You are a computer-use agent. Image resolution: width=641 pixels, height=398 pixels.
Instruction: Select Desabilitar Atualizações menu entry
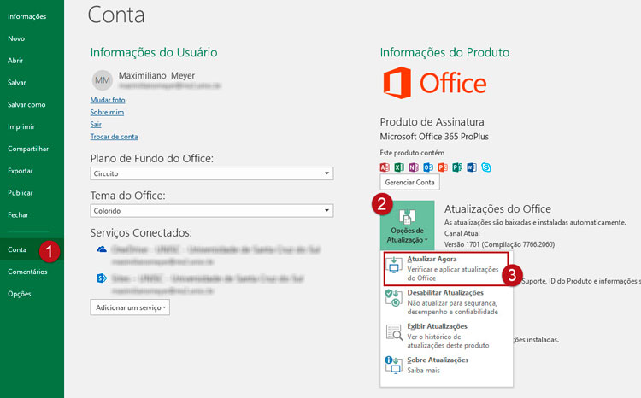pyautogui.click(x=446, y=302)
